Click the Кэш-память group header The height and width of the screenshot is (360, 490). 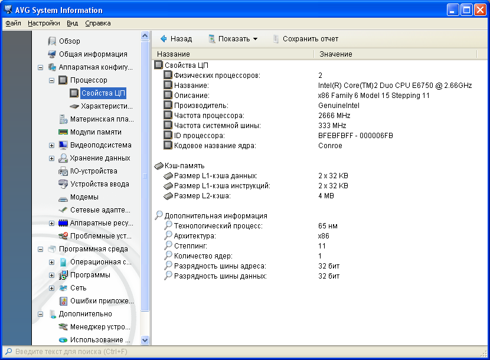point(184,166)
